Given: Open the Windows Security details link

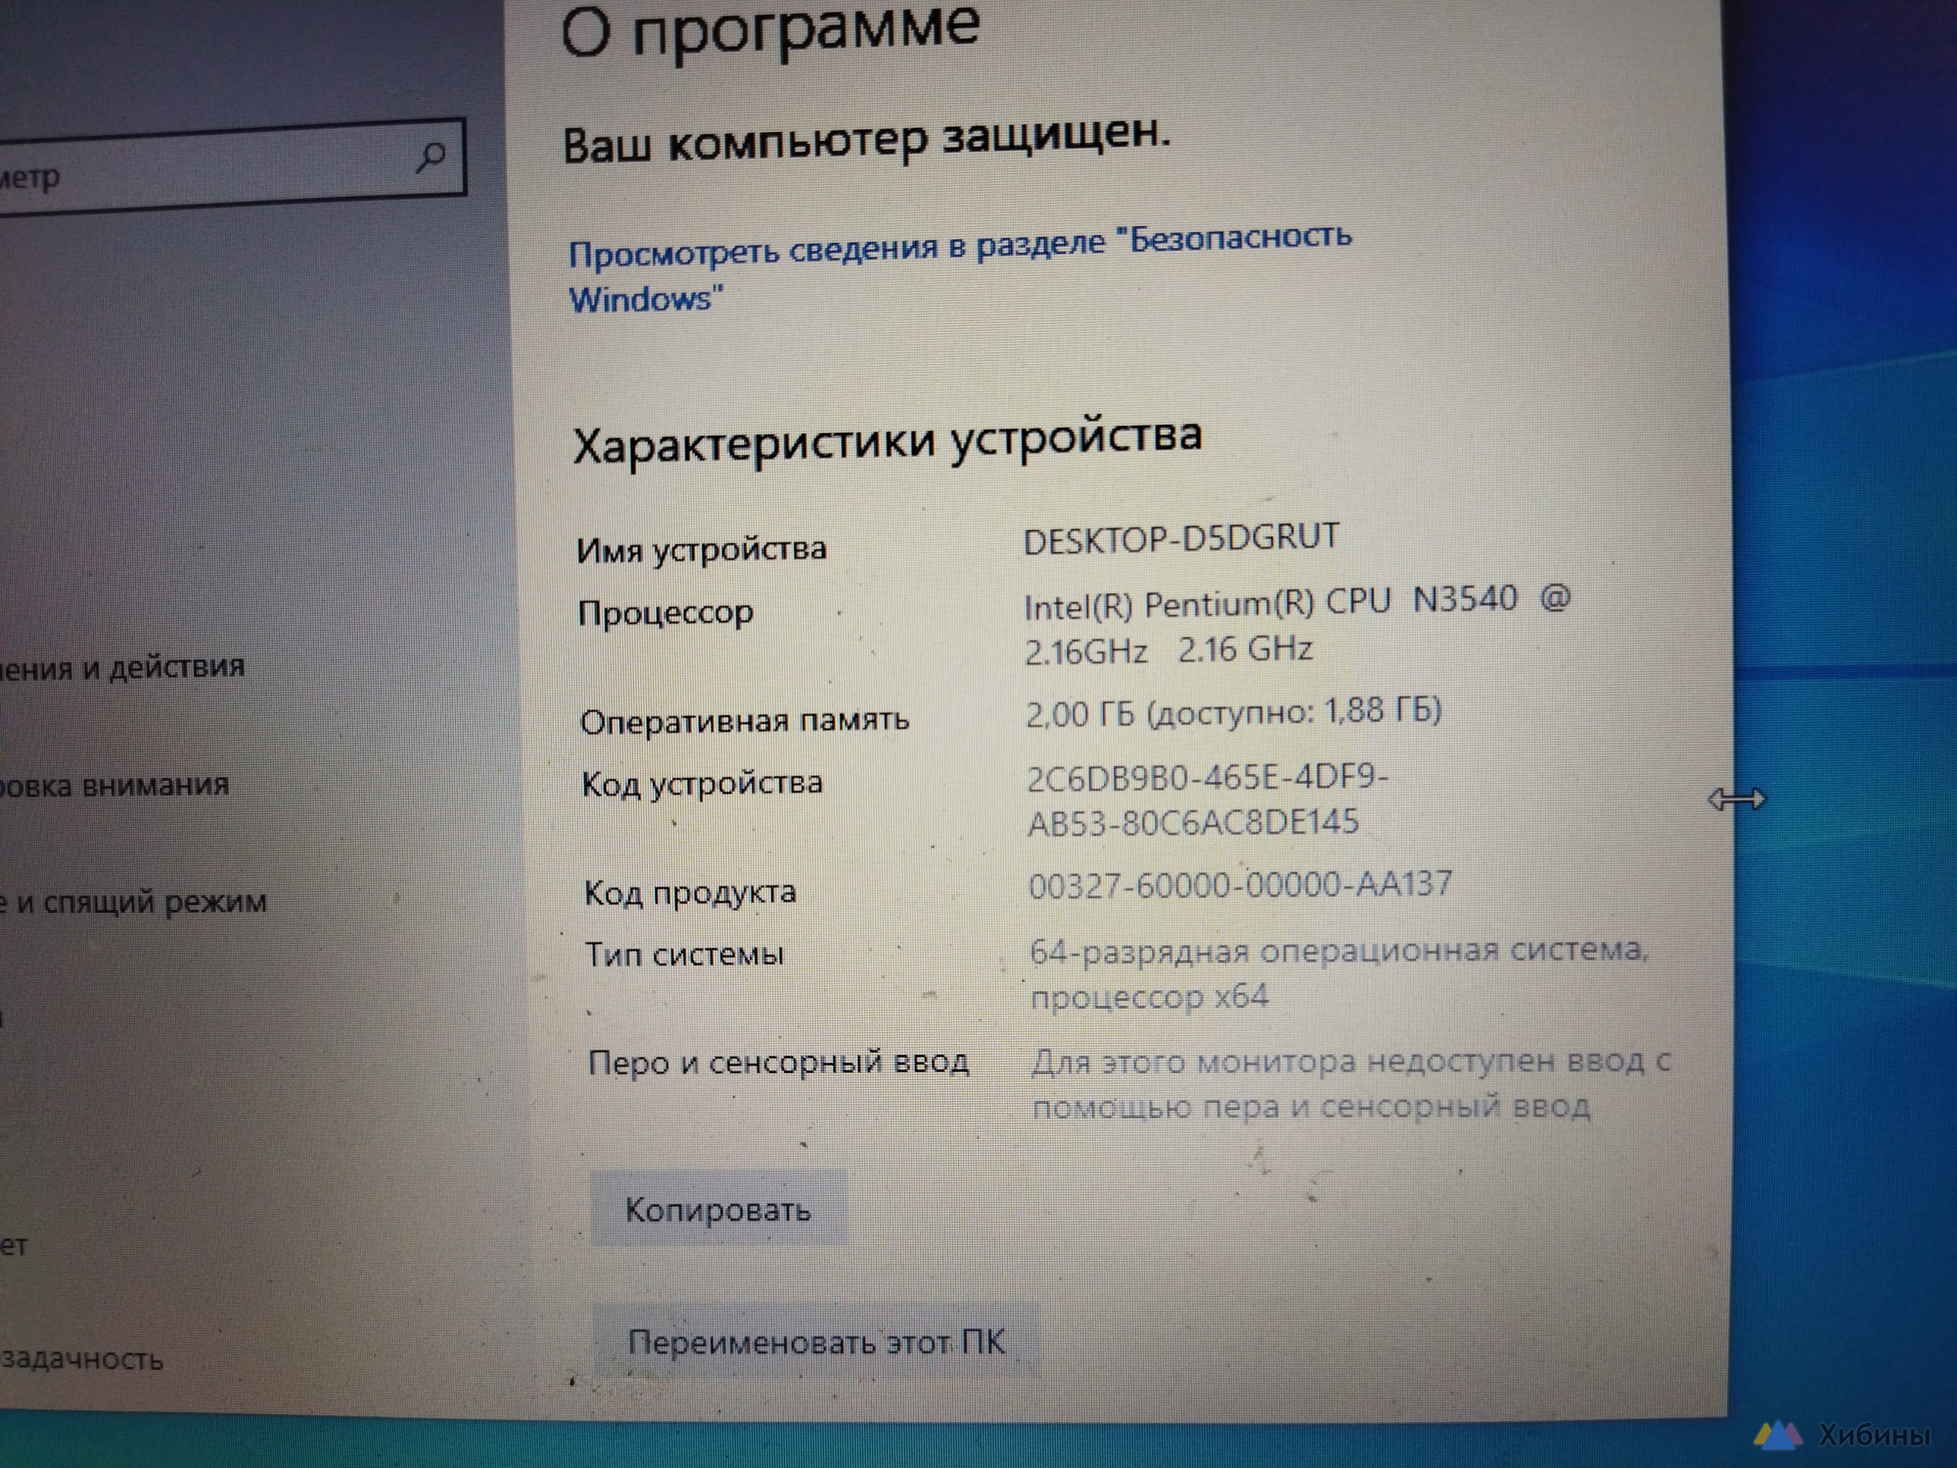Looking at the screenshot, I should [x=959, y=268].
